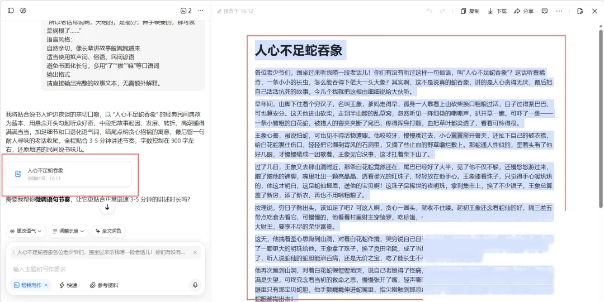Image resolution: width=604 pixels, height=302 pixels.
Task: Start a new chat with the pencil icon
Action: (23, 11)
